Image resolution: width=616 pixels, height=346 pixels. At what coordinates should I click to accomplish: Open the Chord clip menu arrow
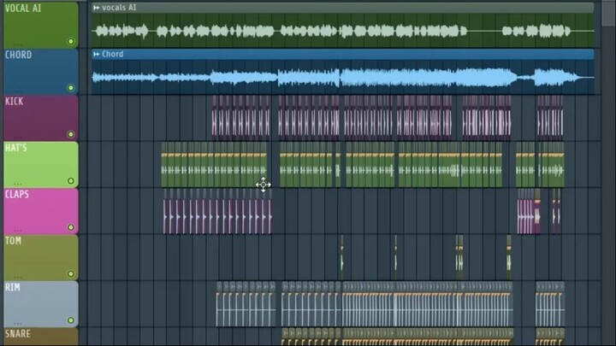click(96, 55)
